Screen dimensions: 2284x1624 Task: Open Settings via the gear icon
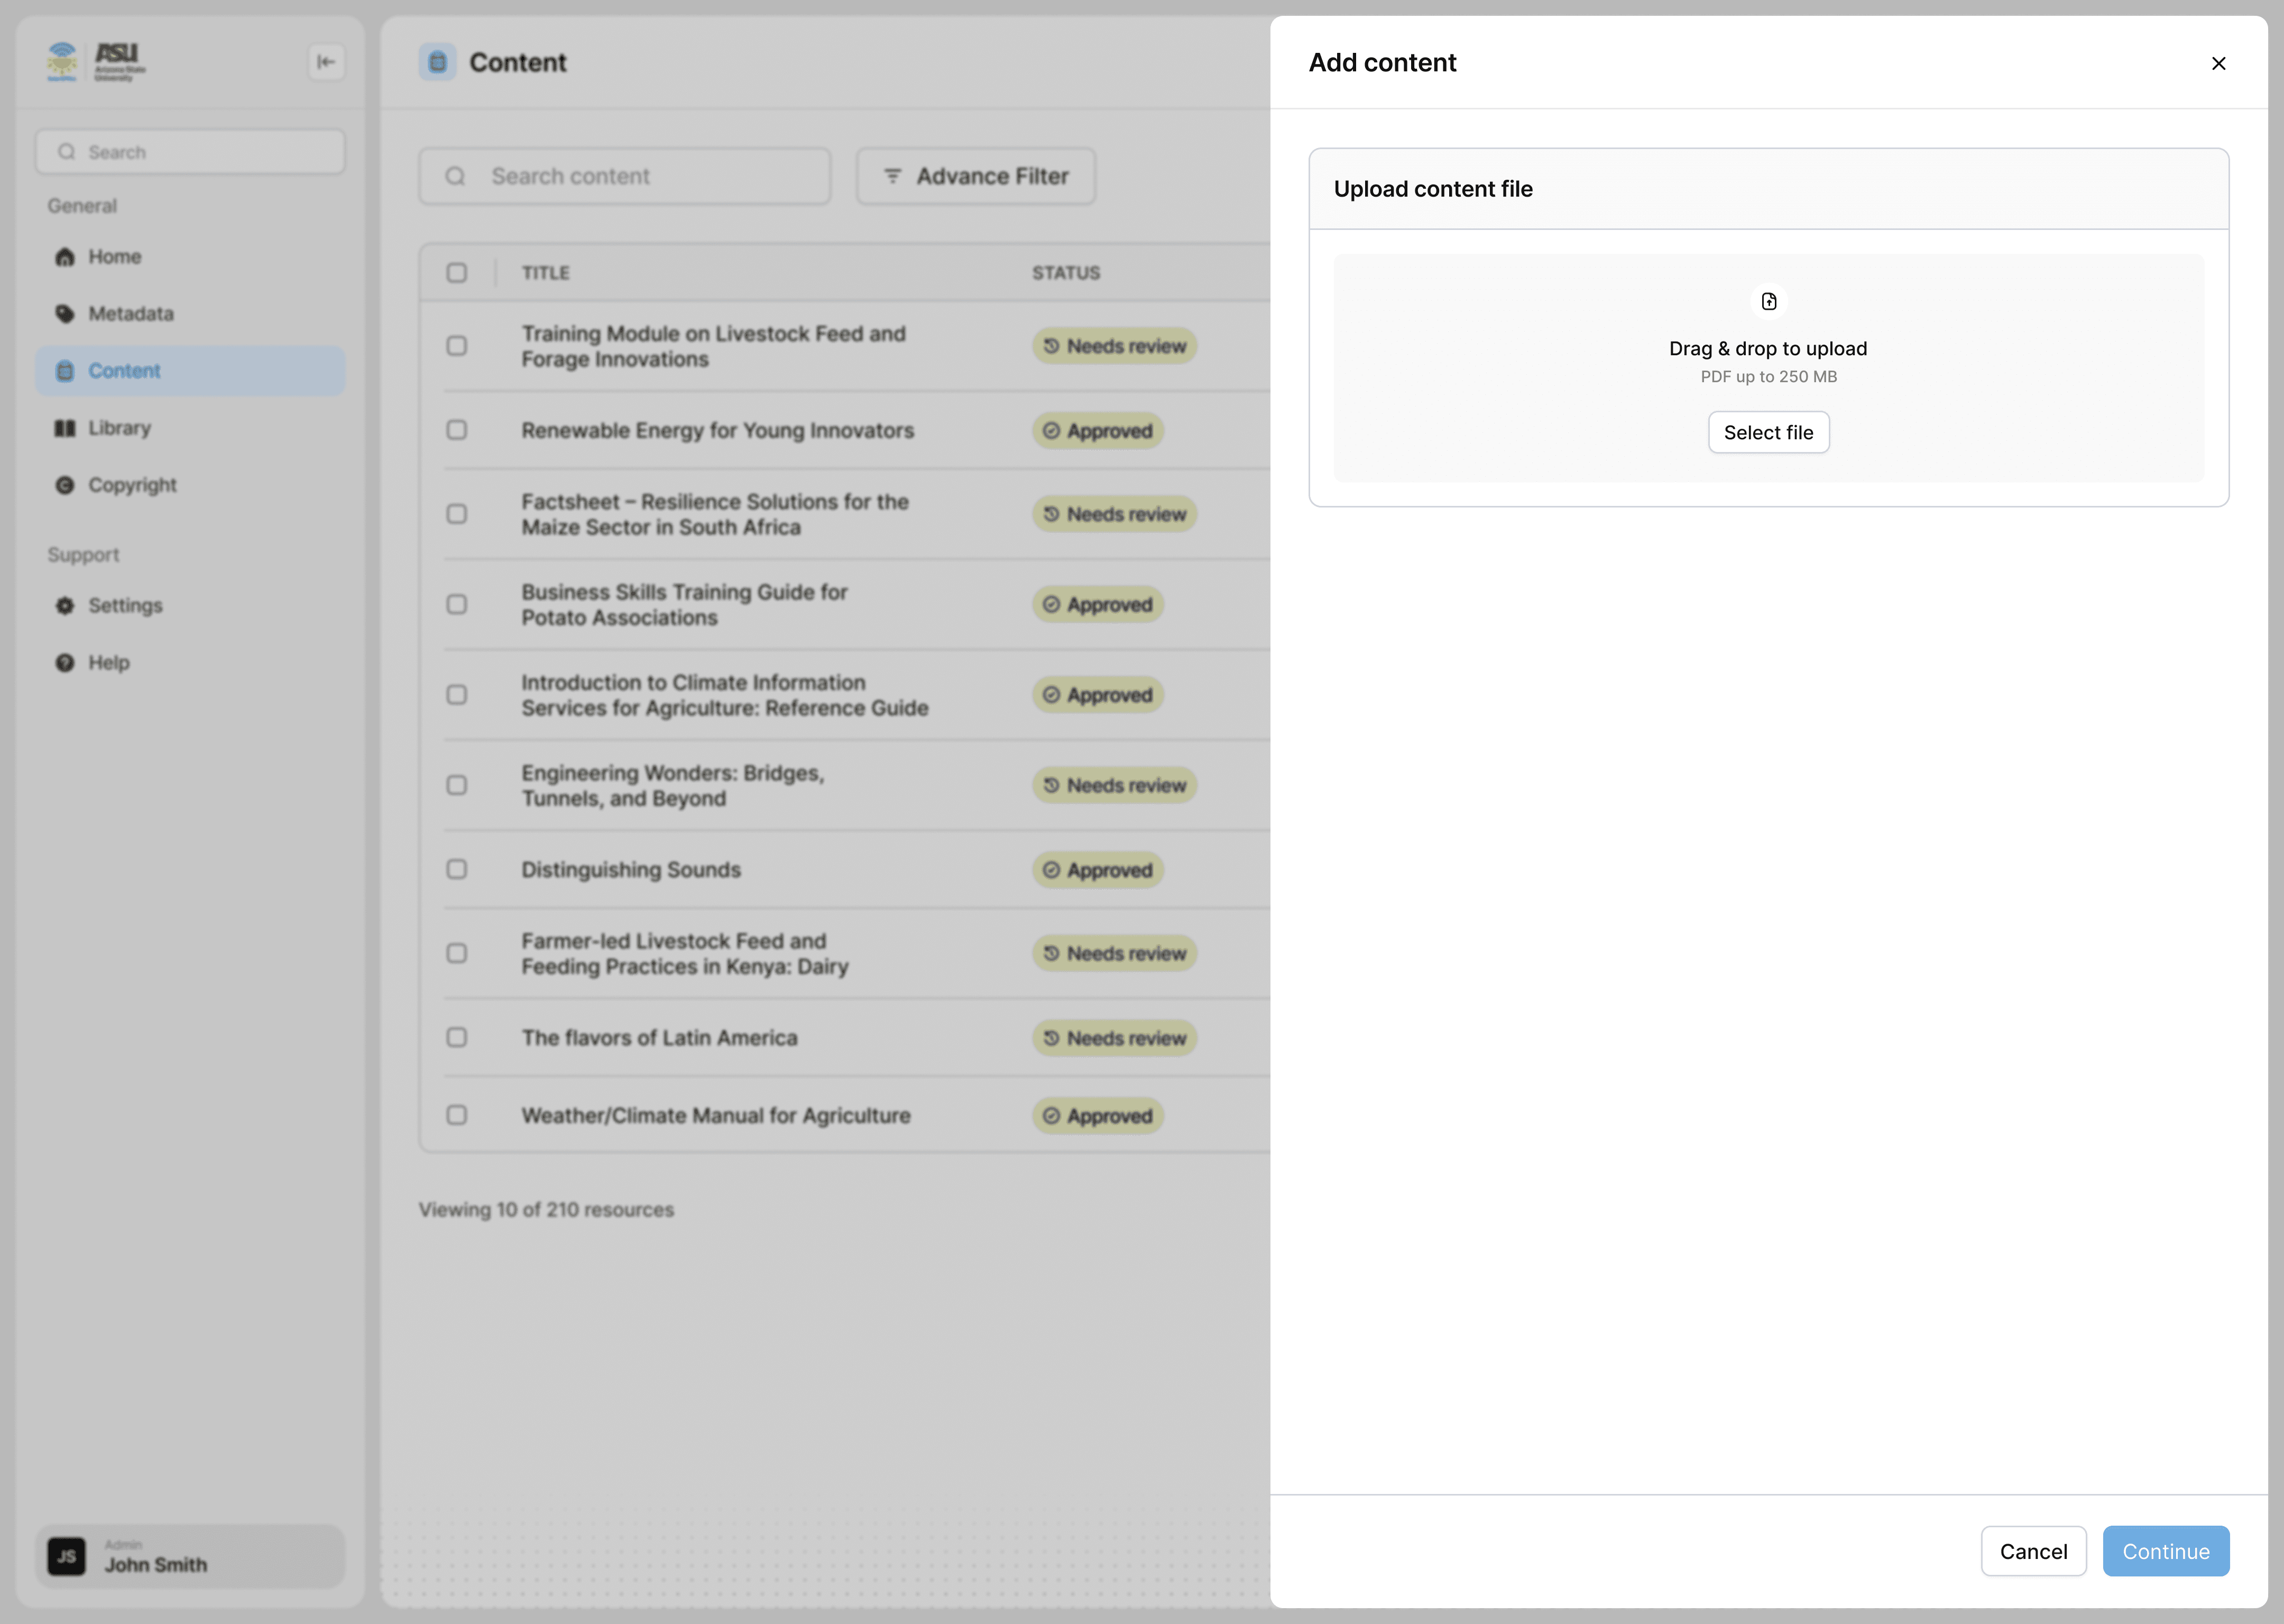65,606
